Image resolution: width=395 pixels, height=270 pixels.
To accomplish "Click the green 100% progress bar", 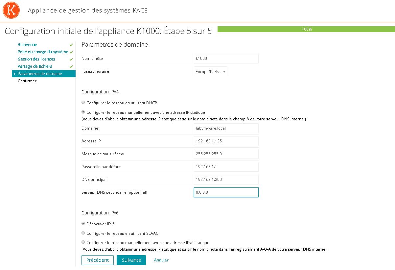I will (x=306, y=29).
